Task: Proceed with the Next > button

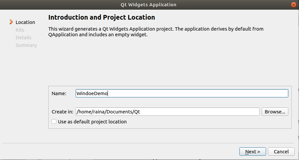Action: tap(253, 152)
